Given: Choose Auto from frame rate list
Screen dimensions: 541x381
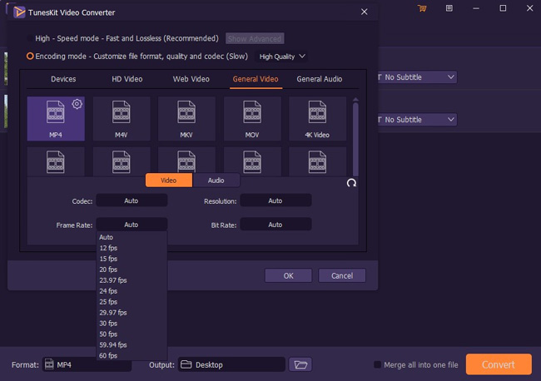Looking at the screenshot, I should tap(132, 237).
